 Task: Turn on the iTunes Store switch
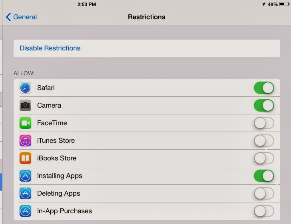click(x=264, y=140)
